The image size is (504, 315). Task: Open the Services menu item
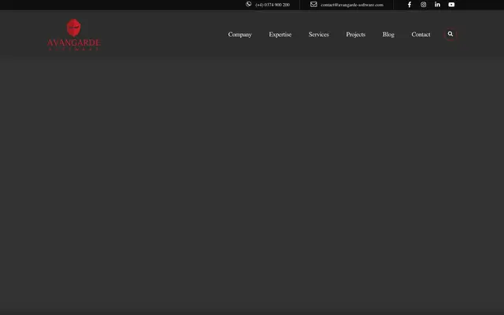(319, 35)
